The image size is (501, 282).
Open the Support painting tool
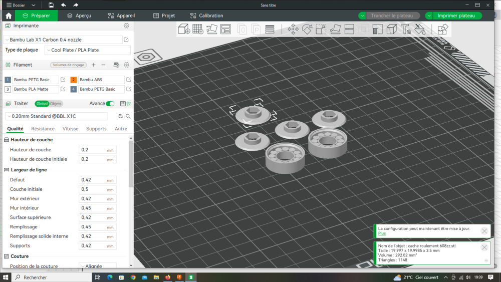pyautogui.click(x=377, y=30)
